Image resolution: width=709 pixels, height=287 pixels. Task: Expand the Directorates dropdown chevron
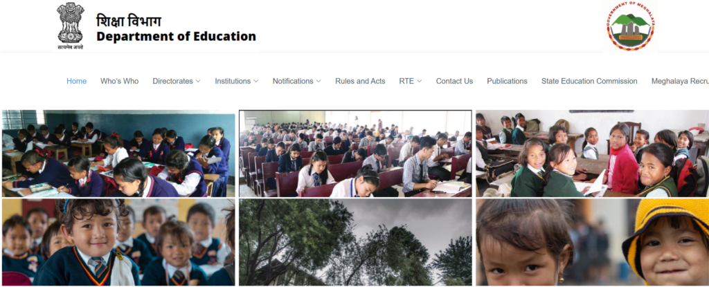tap(197, 82)
